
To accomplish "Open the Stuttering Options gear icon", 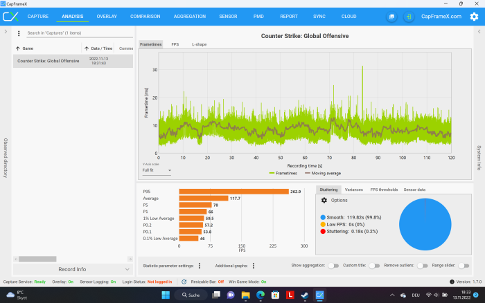I will coord(324,200).
